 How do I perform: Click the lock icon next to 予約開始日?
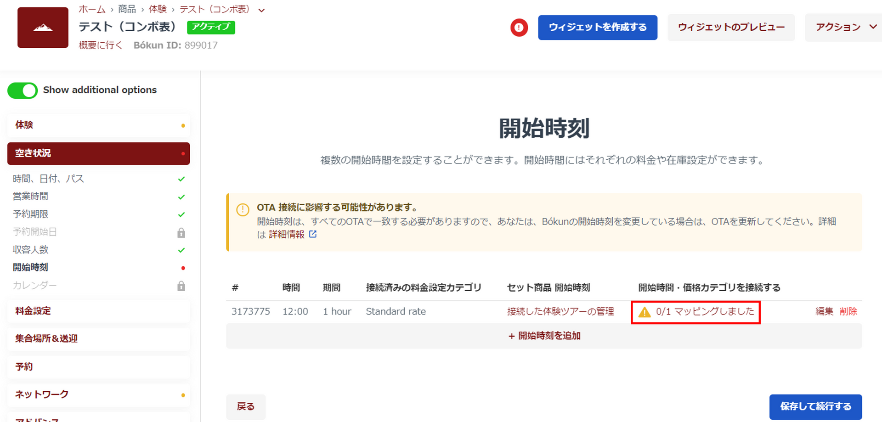[x=181, y=233]
